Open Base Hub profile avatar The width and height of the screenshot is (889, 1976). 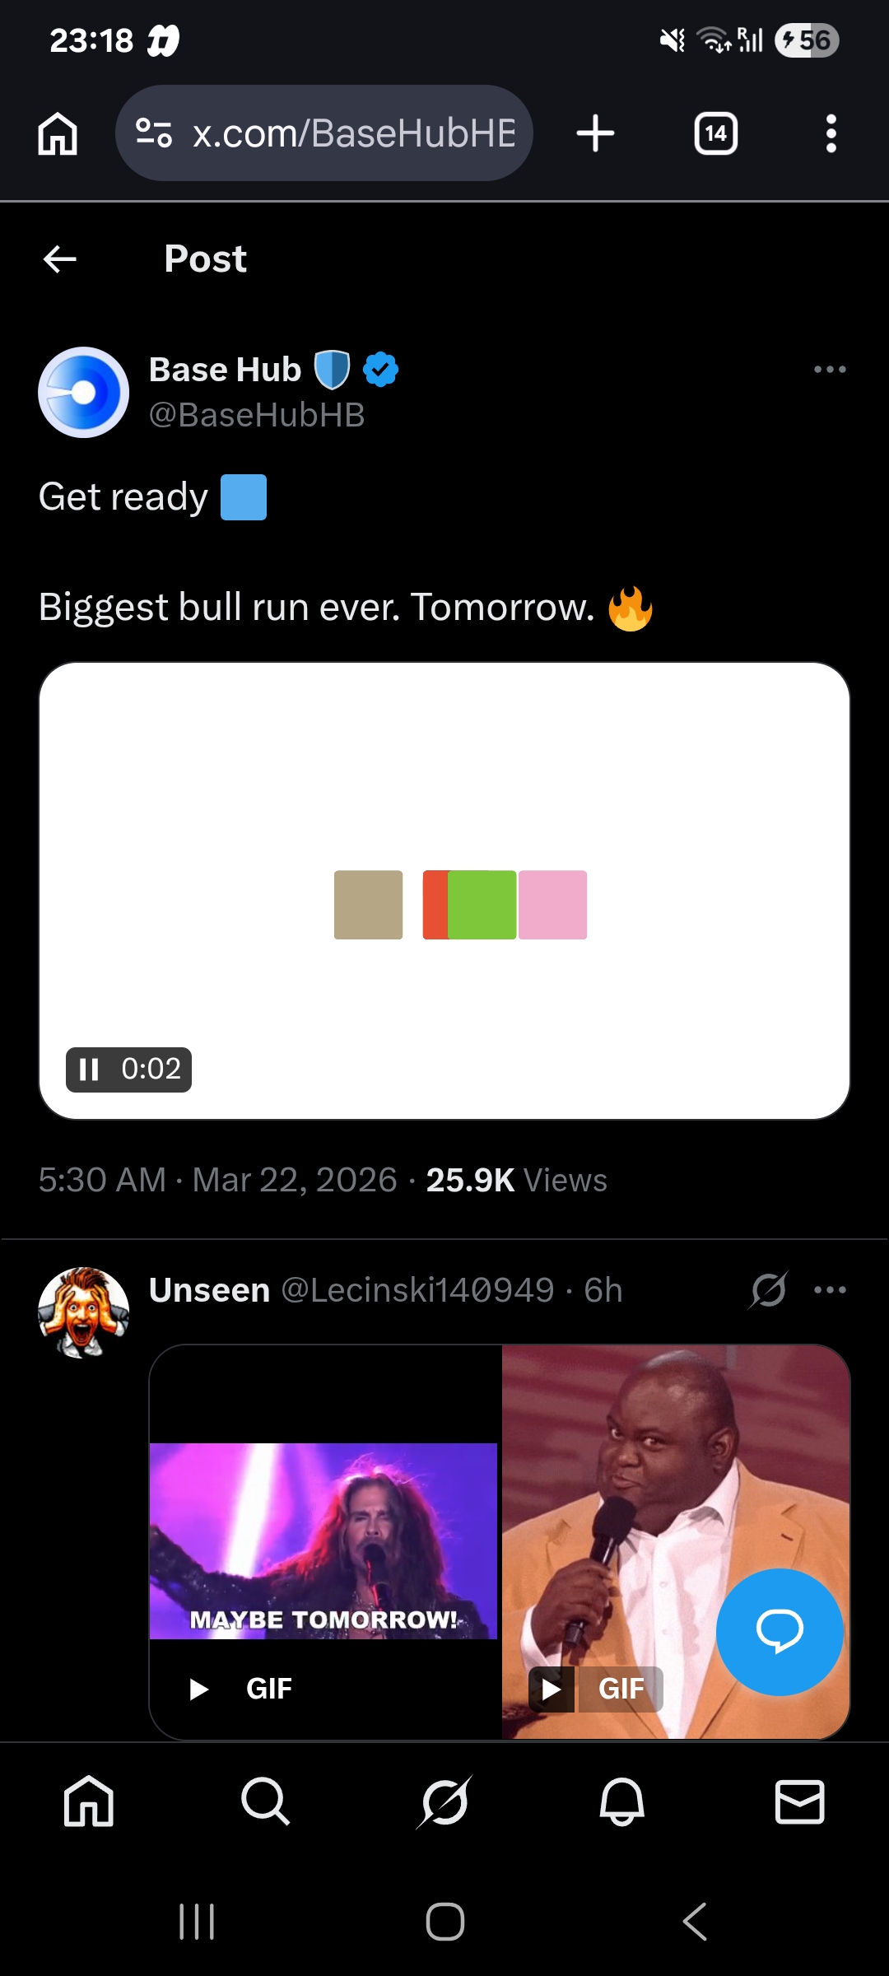[x=84, y=392]
